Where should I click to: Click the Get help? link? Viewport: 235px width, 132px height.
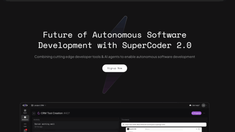196,105
